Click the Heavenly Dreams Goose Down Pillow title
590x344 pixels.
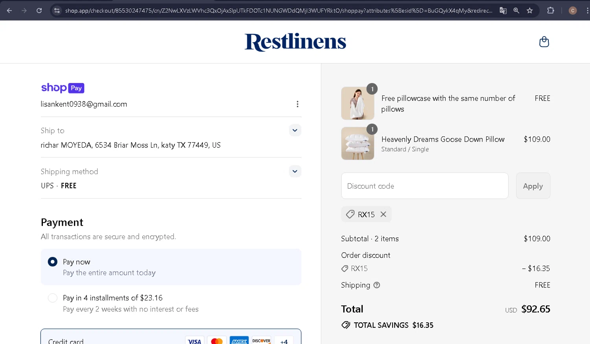coord(443,139)
